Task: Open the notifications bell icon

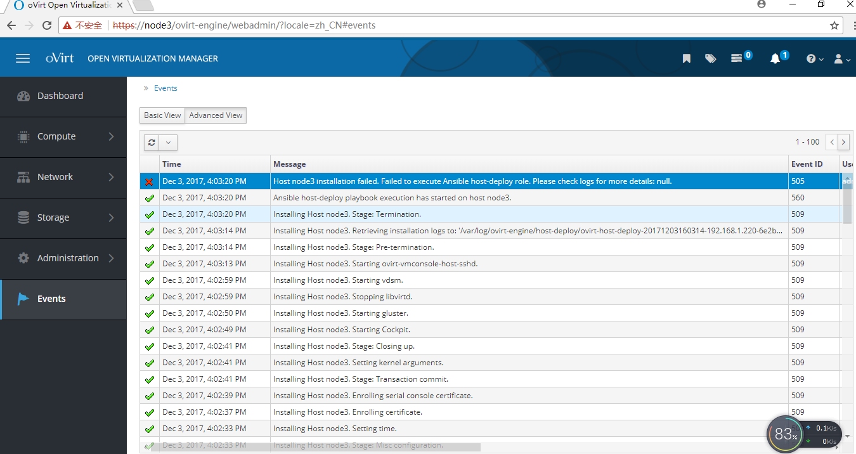Action: 775,58
